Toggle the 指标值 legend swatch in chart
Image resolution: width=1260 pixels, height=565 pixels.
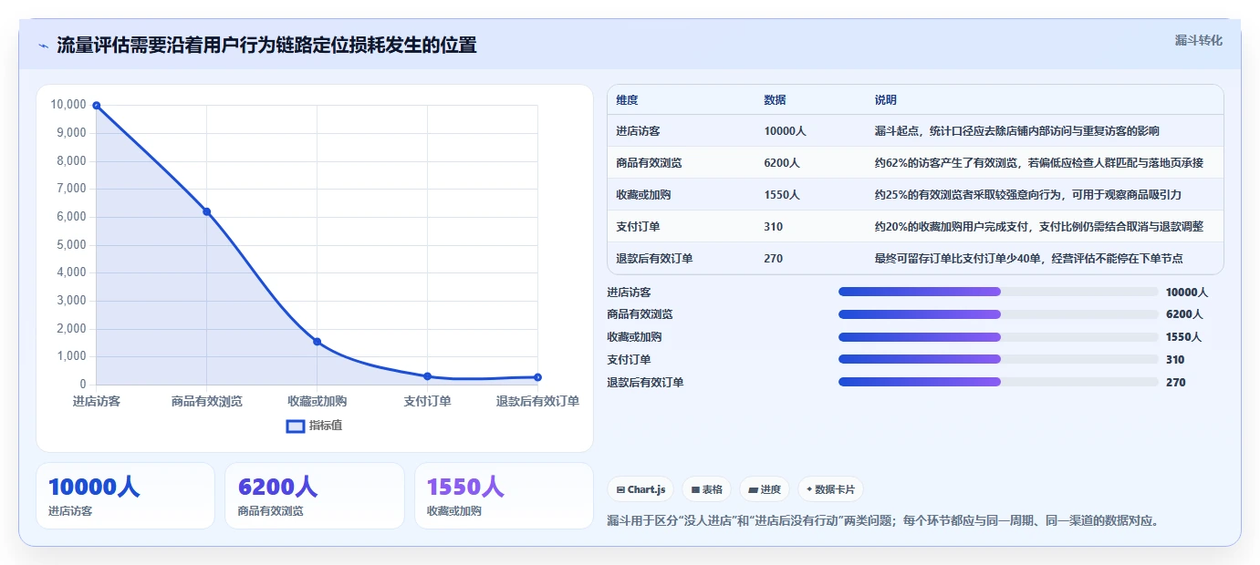pos(296,426)
